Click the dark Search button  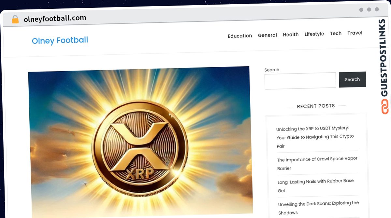[352, 79]
